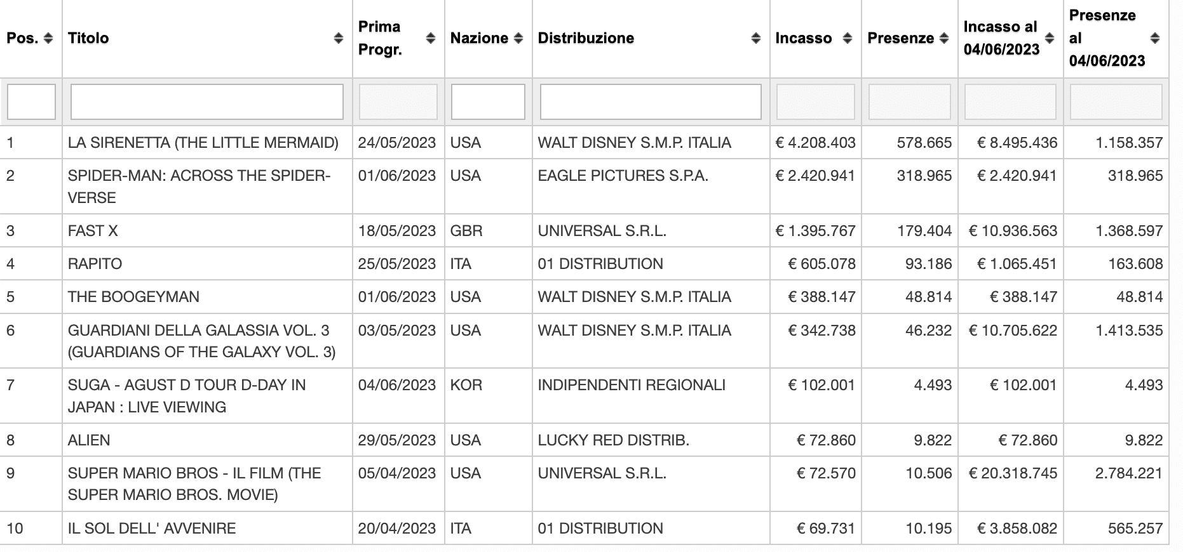Click the Titolo column header text
Viewport: 1183px width, 552px height.
[88, 38]
